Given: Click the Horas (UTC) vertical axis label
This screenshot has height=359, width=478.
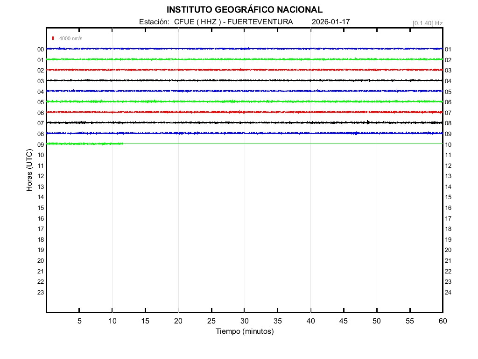Looking at the screenshot, I should coord(29,171).
